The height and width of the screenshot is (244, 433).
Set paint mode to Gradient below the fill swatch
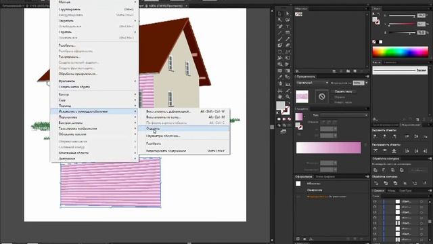284,119
